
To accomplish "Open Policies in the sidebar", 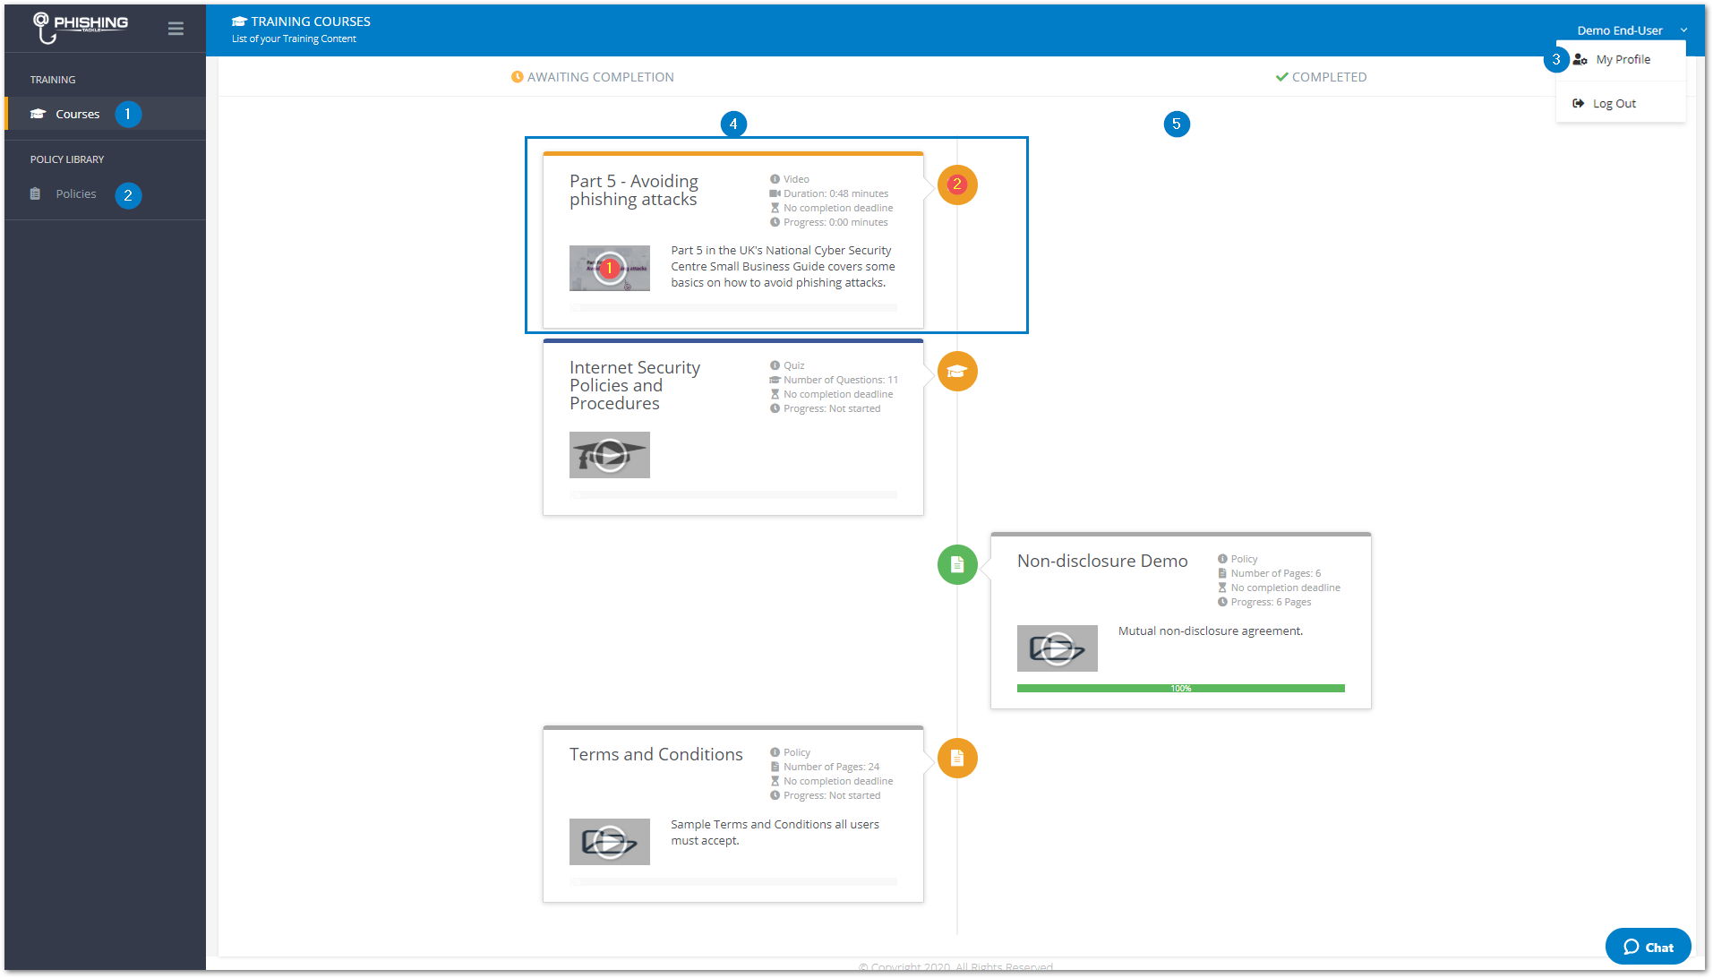I will [76, 193].
